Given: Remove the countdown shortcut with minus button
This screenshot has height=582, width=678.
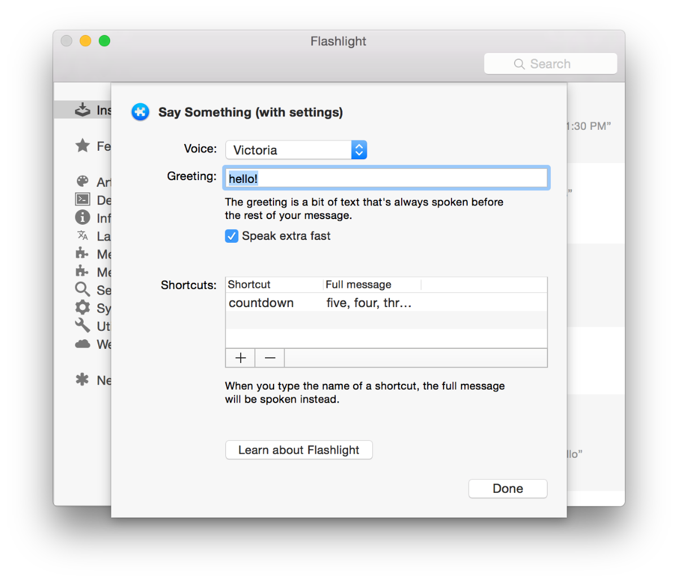Looking at the screenshot, I should (x=270, y=357).
